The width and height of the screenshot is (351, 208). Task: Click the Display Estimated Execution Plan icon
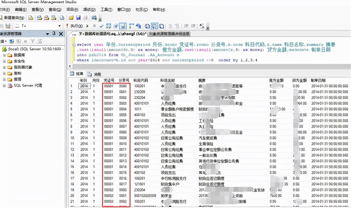pyautogui.click(x=109, y=26)
